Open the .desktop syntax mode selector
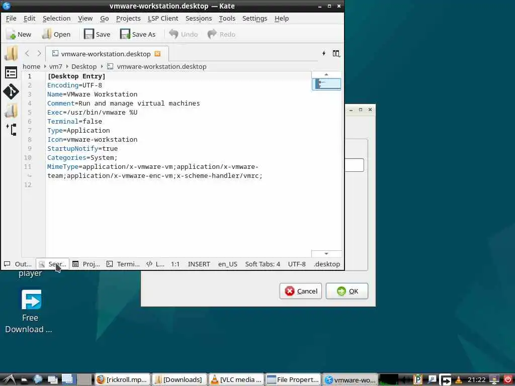This screenshot has width=515, height=386. coord(326,264)
